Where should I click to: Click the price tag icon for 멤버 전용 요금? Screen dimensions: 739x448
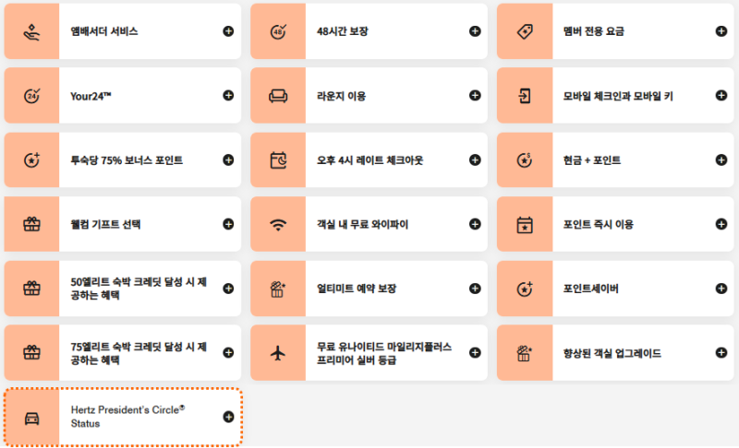[x=525, y=31]
